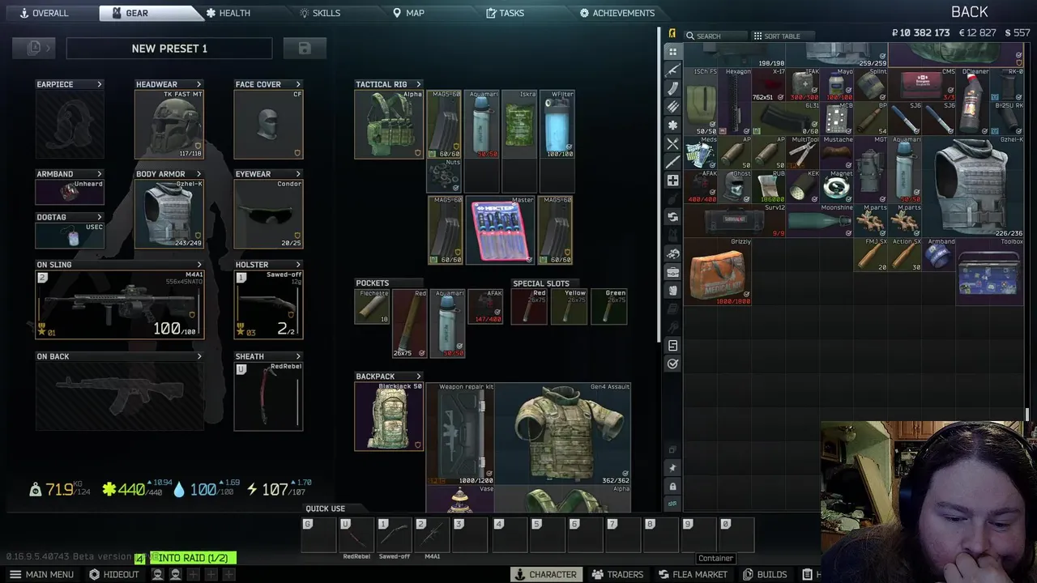Select the Weapon repair kit in backpack
Image resolution: width=1037 pixels, height=583 pixels.
[x=461, y=433]
